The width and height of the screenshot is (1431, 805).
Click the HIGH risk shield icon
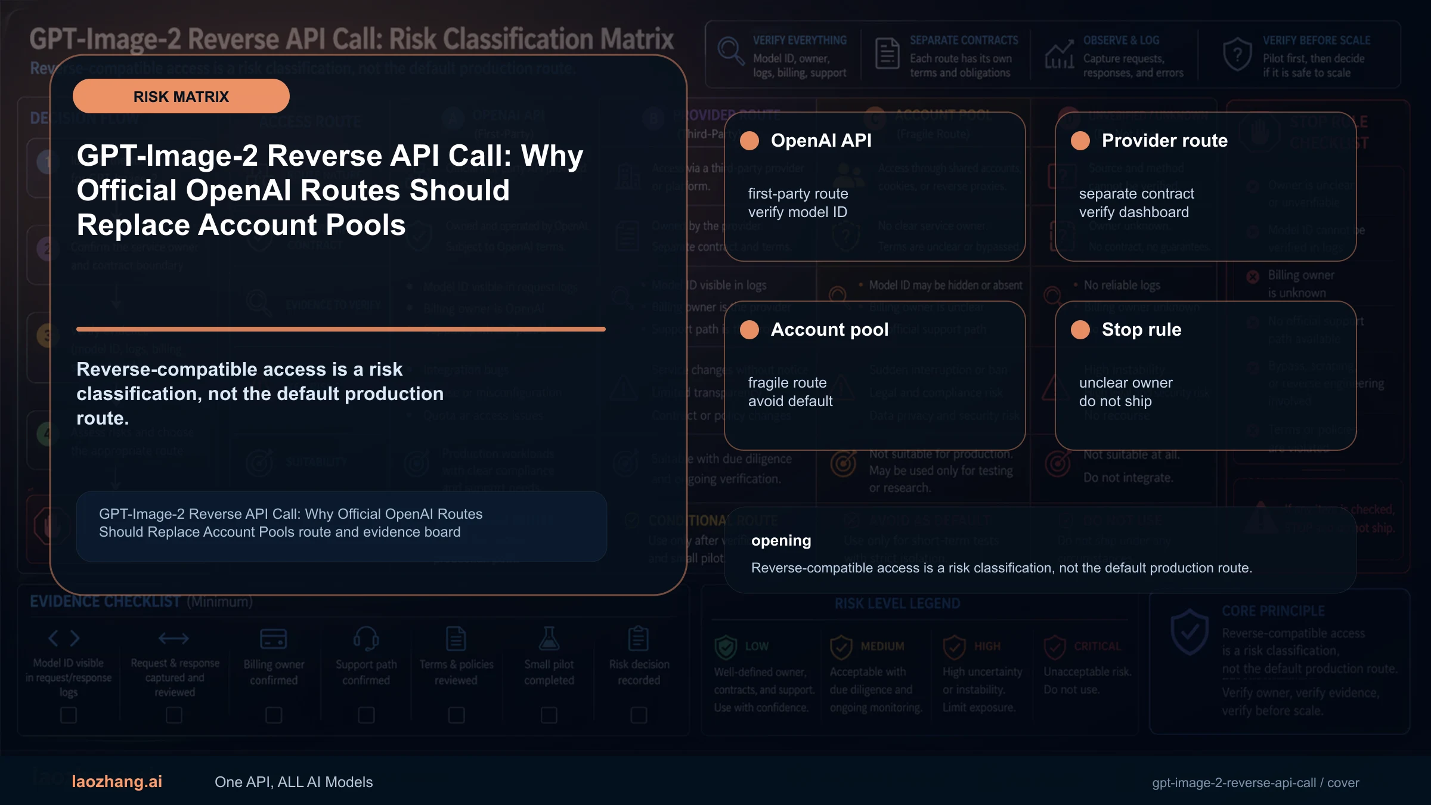point(954,647)
